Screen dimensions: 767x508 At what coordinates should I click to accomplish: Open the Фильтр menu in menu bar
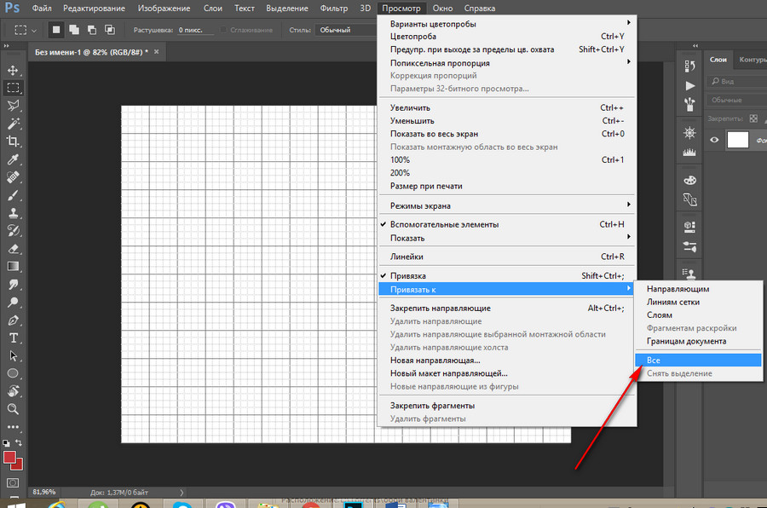(333, 8)
